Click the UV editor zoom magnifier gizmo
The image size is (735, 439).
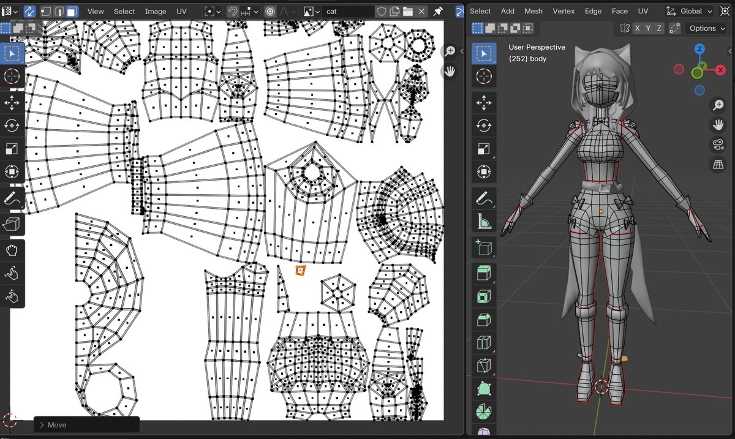tap(450, 51)
